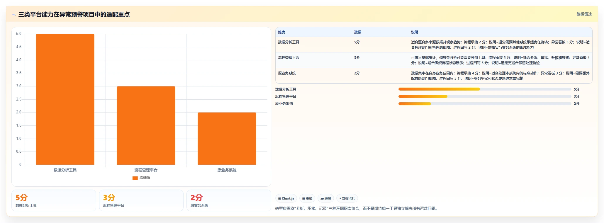The width and height of the screenshot is (604, 223).
Task: Click the description starting 可满足基础统计
Action: pyautogui.click(x=500, y=60)
